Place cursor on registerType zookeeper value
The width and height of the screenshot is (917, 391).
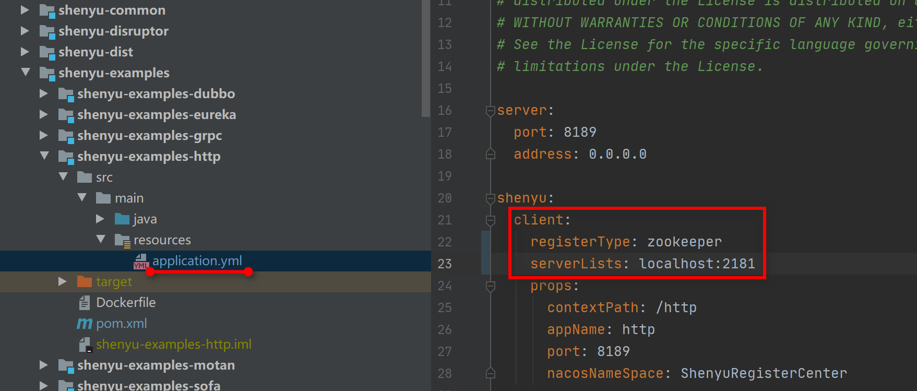pos(684,242)
